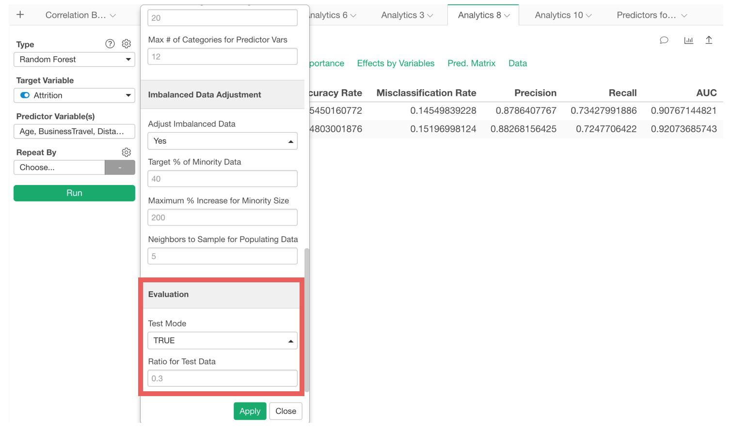This screenshot has width=732, height=430.
Task: Close the settings dialog with Close
Action: click(286, 411)
